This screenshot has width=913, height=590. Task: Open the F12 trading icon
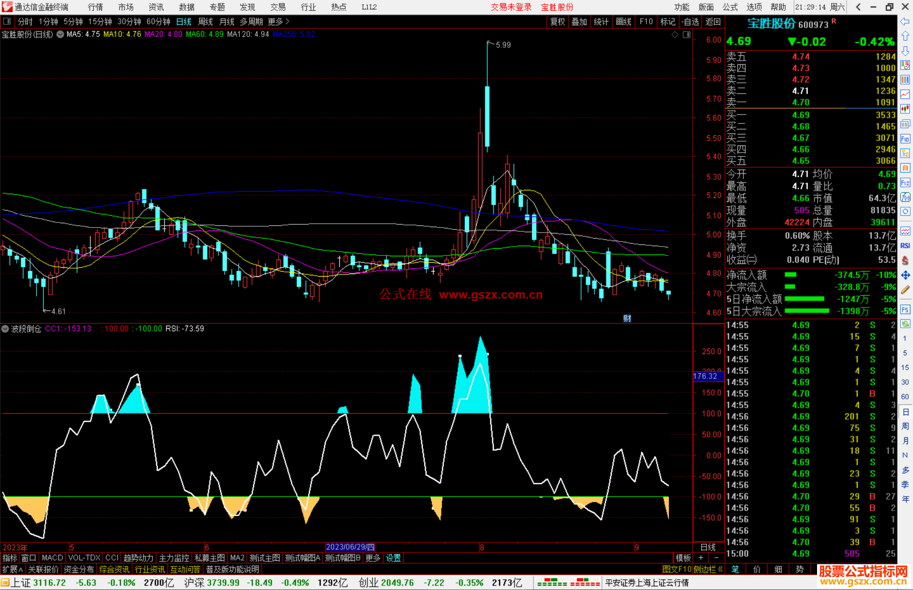[905, 183]
